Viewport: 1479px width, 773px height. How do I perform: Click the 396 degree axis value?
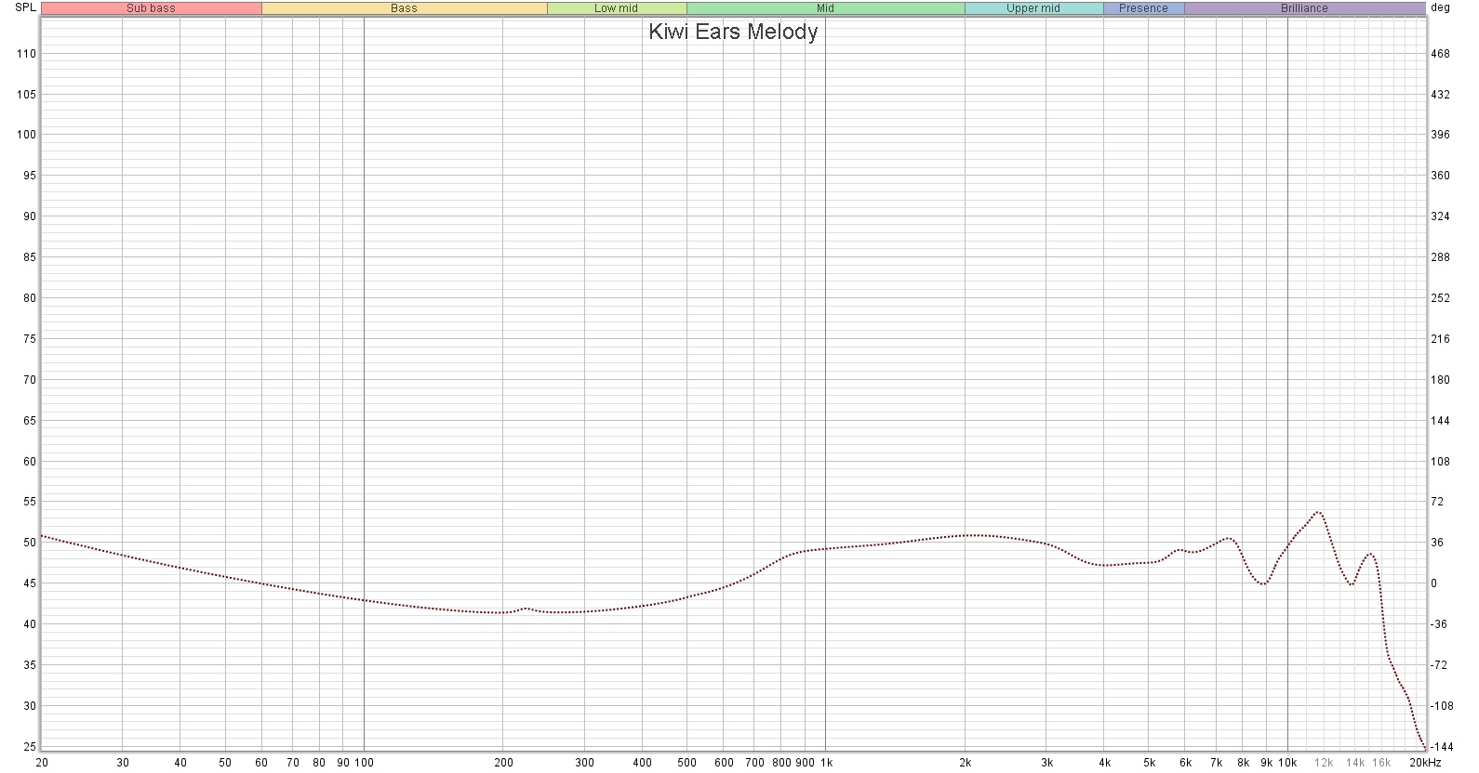click(x=1440, y=135)
